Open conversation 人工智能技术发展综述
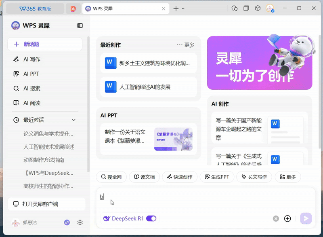Screen dimensions: 323x237 [x=49, y=147]
